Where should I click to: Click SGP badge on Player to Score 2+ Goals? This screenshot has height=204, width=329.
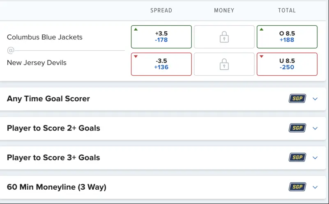point(297,128)
